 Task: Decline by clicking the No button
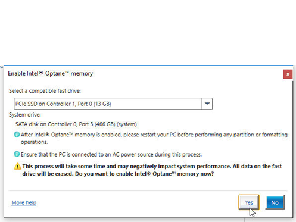point(275,202)
